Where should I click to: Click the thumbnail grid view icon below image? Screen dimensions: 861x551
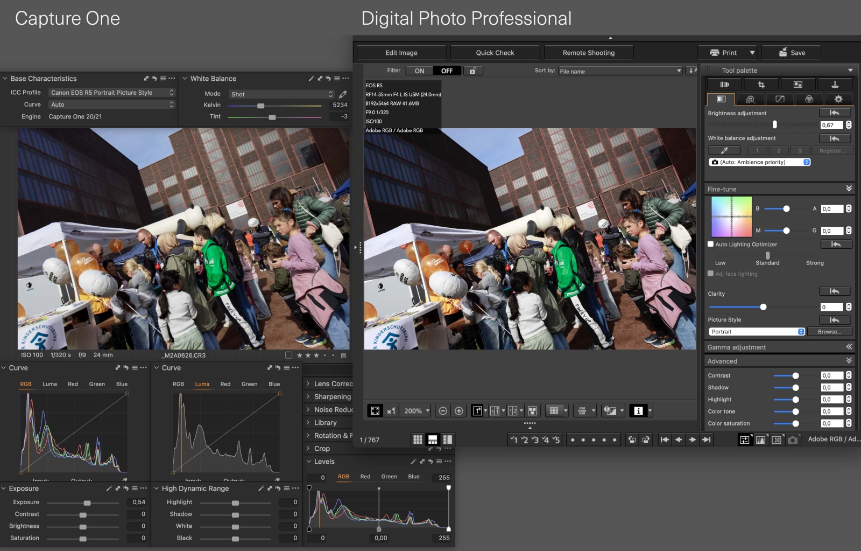point(417,439)
